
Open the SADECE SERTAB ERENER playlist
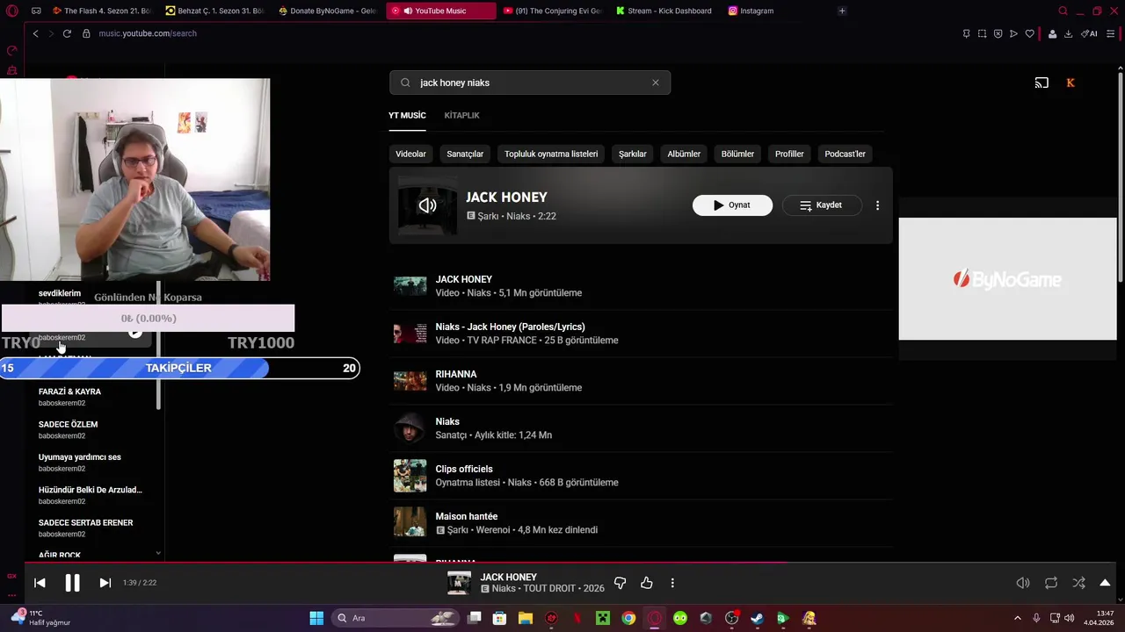coord(85,522)
